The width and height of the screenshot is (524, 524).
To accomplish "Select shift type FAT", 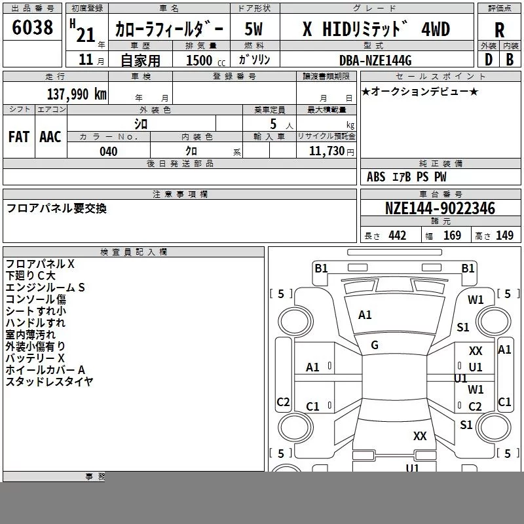I will coord(19,137).
